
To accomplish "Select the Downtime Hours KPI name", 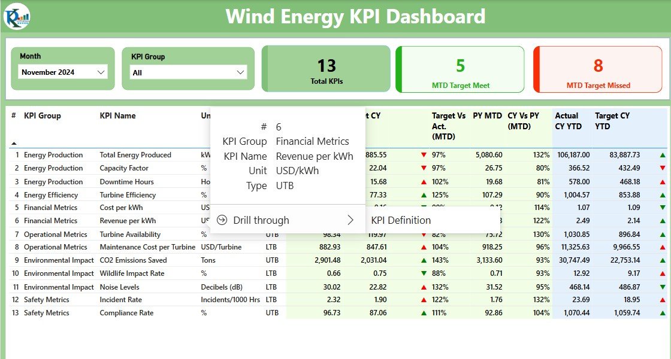I will pyautogui.click(x=126, y=182).
